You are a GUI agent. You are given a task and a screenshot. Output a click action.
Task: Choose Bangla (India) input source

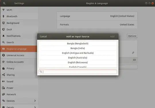(x=78, y=48)
